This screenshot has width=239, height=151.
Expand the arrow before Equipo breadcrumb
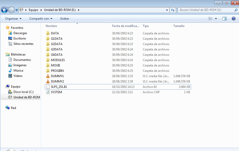pyautogui.click(x=26, y=10)
